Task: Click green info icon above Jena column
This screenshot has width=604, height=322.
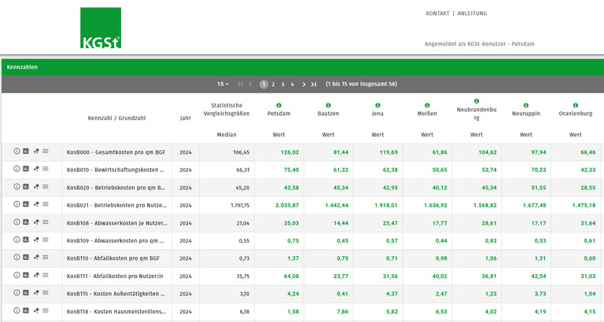Action: (x=377, y=104)
